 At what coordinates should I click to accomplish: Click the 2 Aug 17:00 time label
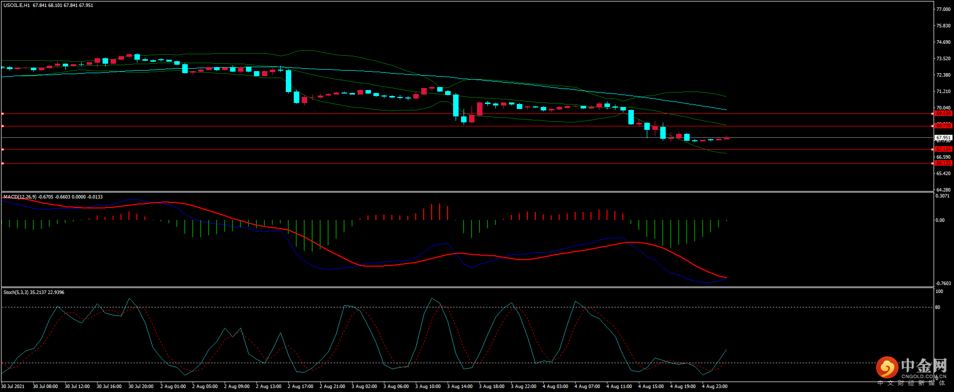click(x=300, y=387)
